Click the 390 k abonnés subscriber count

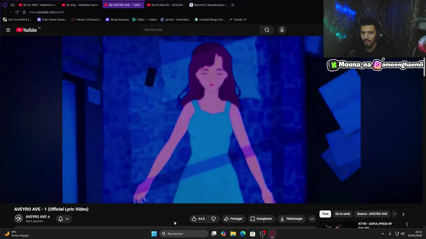[x=34, y=221]
